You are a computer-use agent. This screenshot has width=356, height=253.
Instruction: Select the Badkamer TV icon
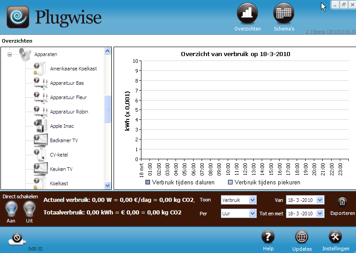point(41,140)
